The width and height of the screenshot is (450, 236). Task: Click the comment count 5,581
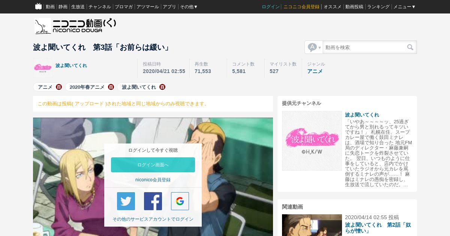point(239,71)
